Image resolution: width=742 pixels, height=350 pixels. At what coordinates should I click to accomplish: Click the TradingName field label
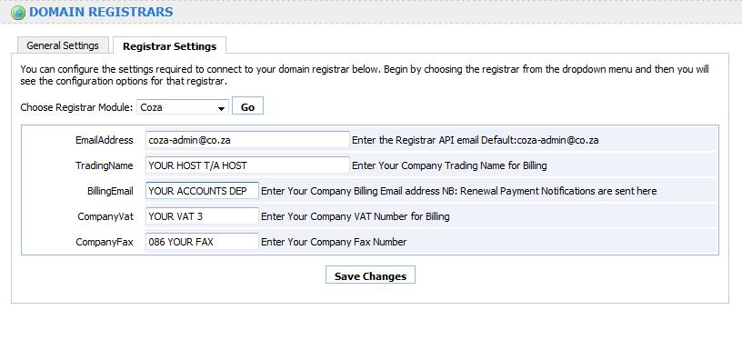tap(104, 165)
